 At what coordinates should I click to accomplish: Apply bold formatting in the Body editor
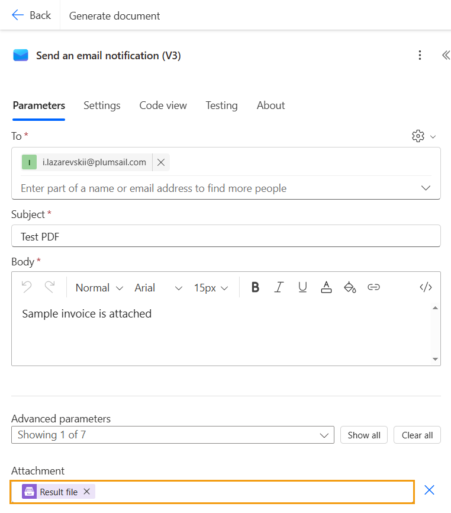click(x=255, y=287)
